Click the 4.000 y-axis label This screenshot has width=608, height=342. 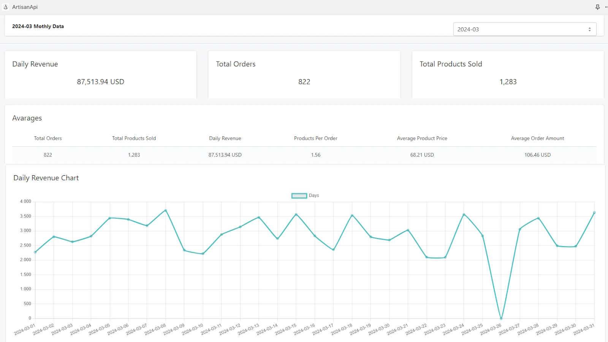[x=25, y=201]
